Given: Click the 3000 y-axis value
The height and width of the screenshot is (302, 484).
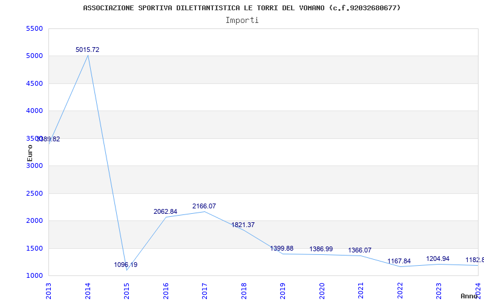Looking at the screenshot, I should 34,165.
